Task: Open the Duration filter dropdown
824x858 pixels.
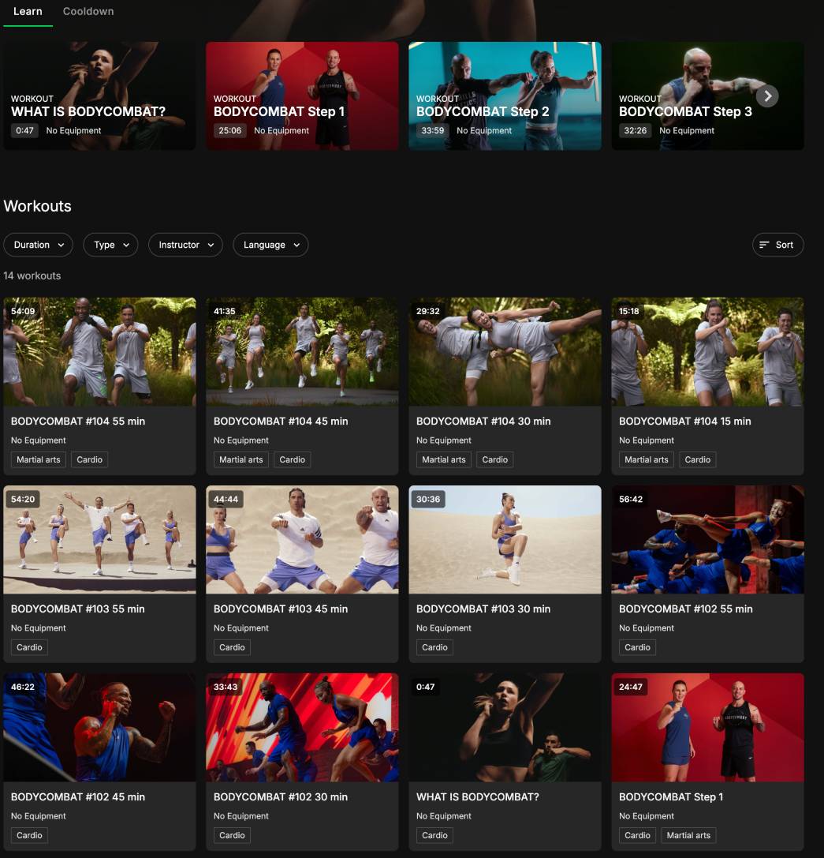Action: tap(38, 245)
